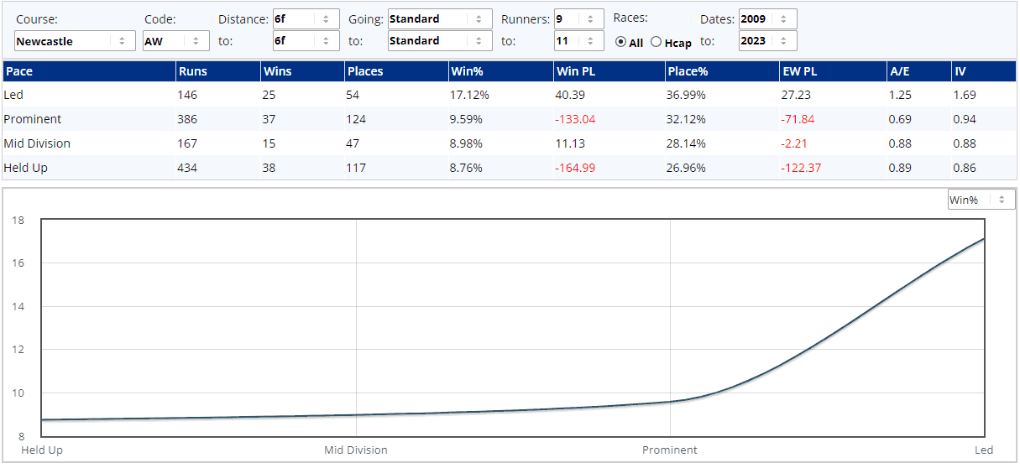Open the Code dropdown showing AW

point(175,41)
